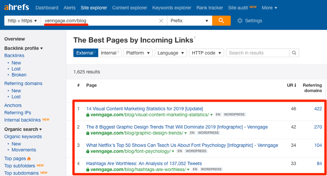This screenshot has height=176, width=327.
Task: Open the Keywords explorer menu item
Action: point(171,8)
